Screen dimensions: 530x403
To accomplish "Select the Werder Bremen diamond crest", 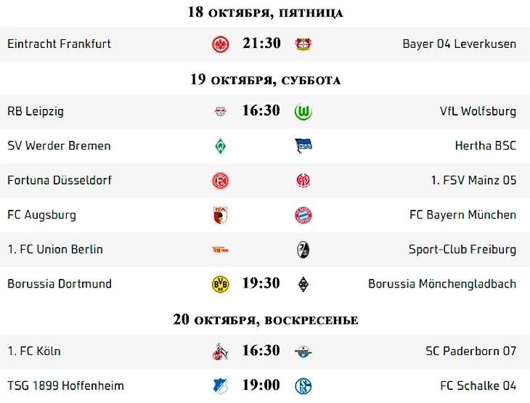I will pyautogui.click(x=221, y=146).
